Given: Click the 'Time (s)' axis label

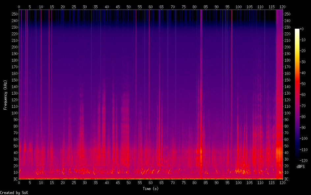Looking at the screenshot, I should pyautogui.click(x=151, y=189).
